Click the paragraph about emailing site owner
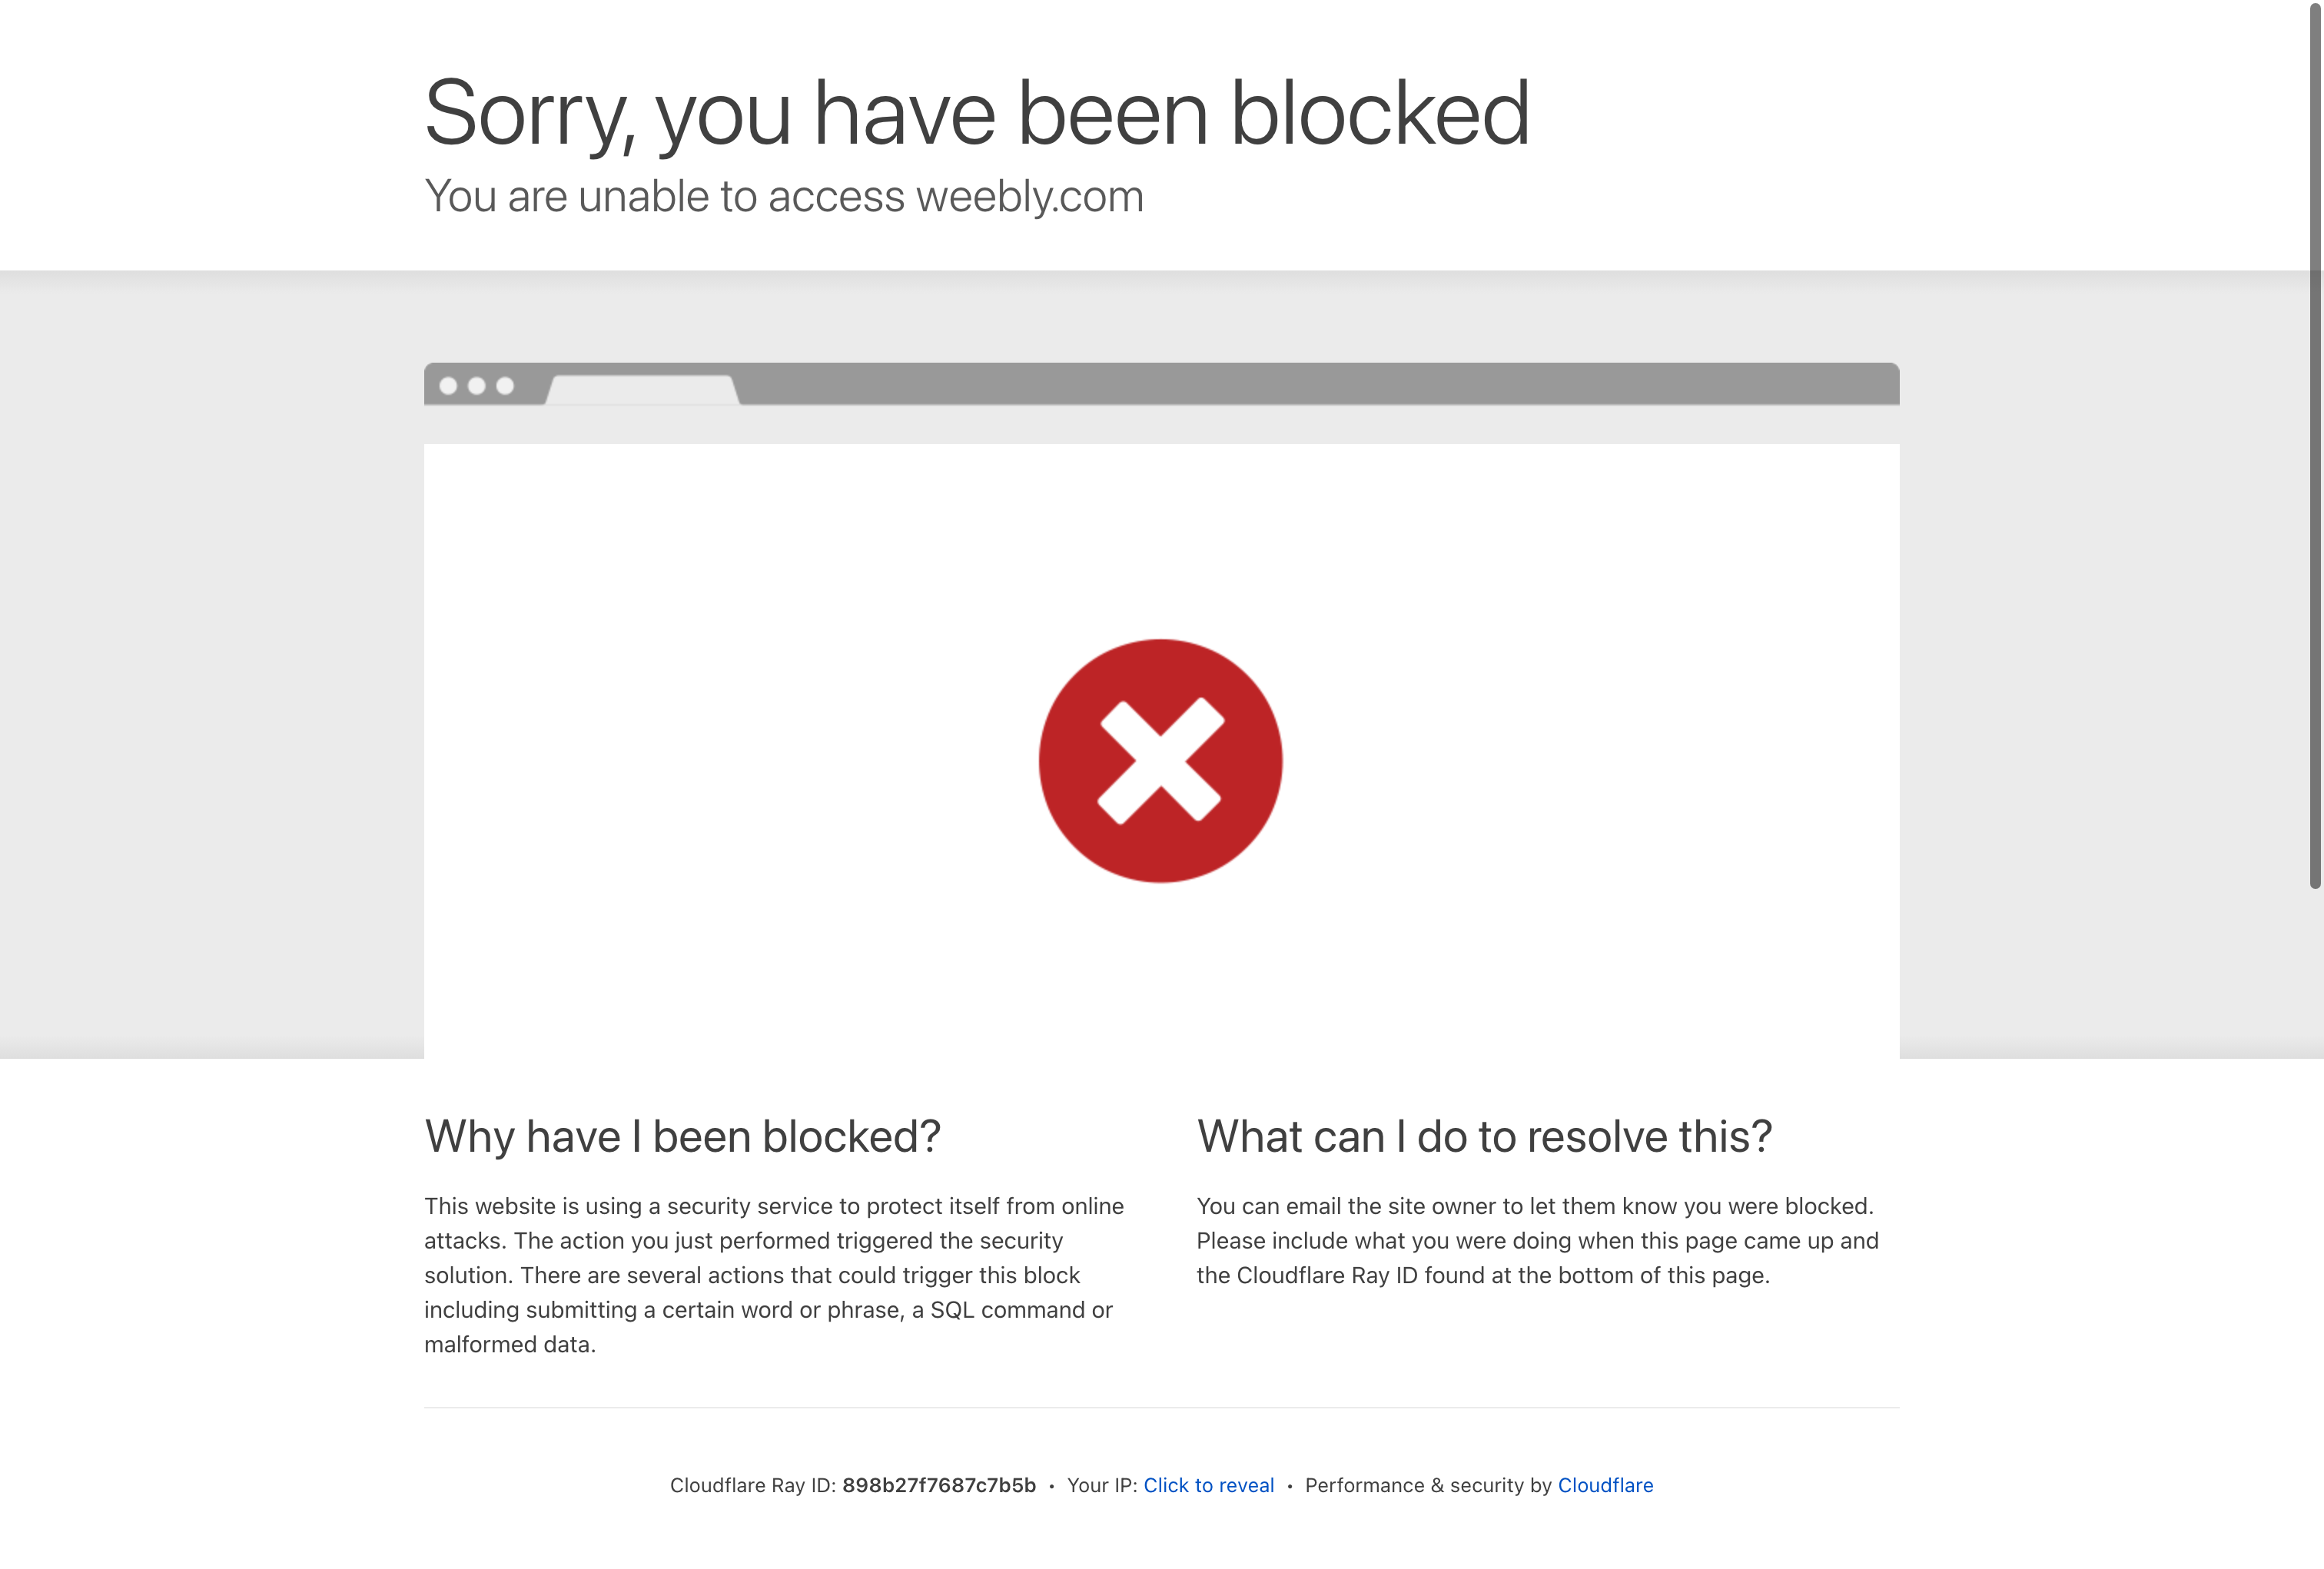2324x1569 pixels. (x=1537, y=1240)
